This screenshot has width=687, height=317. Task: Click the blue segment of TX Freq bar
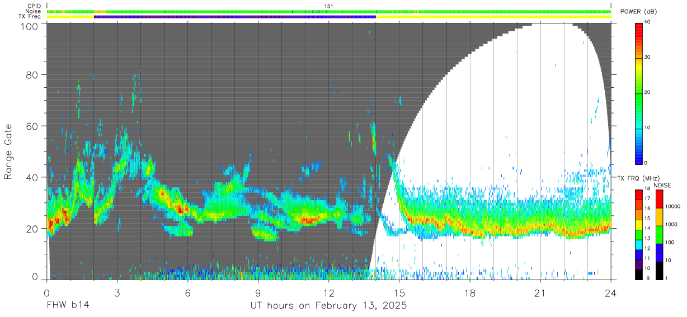(235, 17)
